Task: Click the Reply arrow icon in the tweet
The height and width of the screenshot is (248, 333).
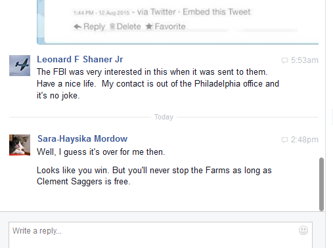Action: point(78,27)
